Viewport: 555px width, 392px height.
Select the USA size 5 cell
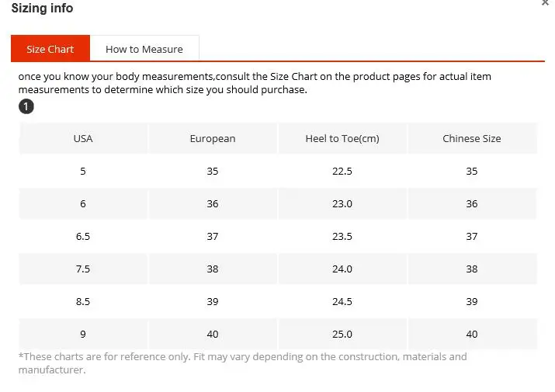pos(83,171)
